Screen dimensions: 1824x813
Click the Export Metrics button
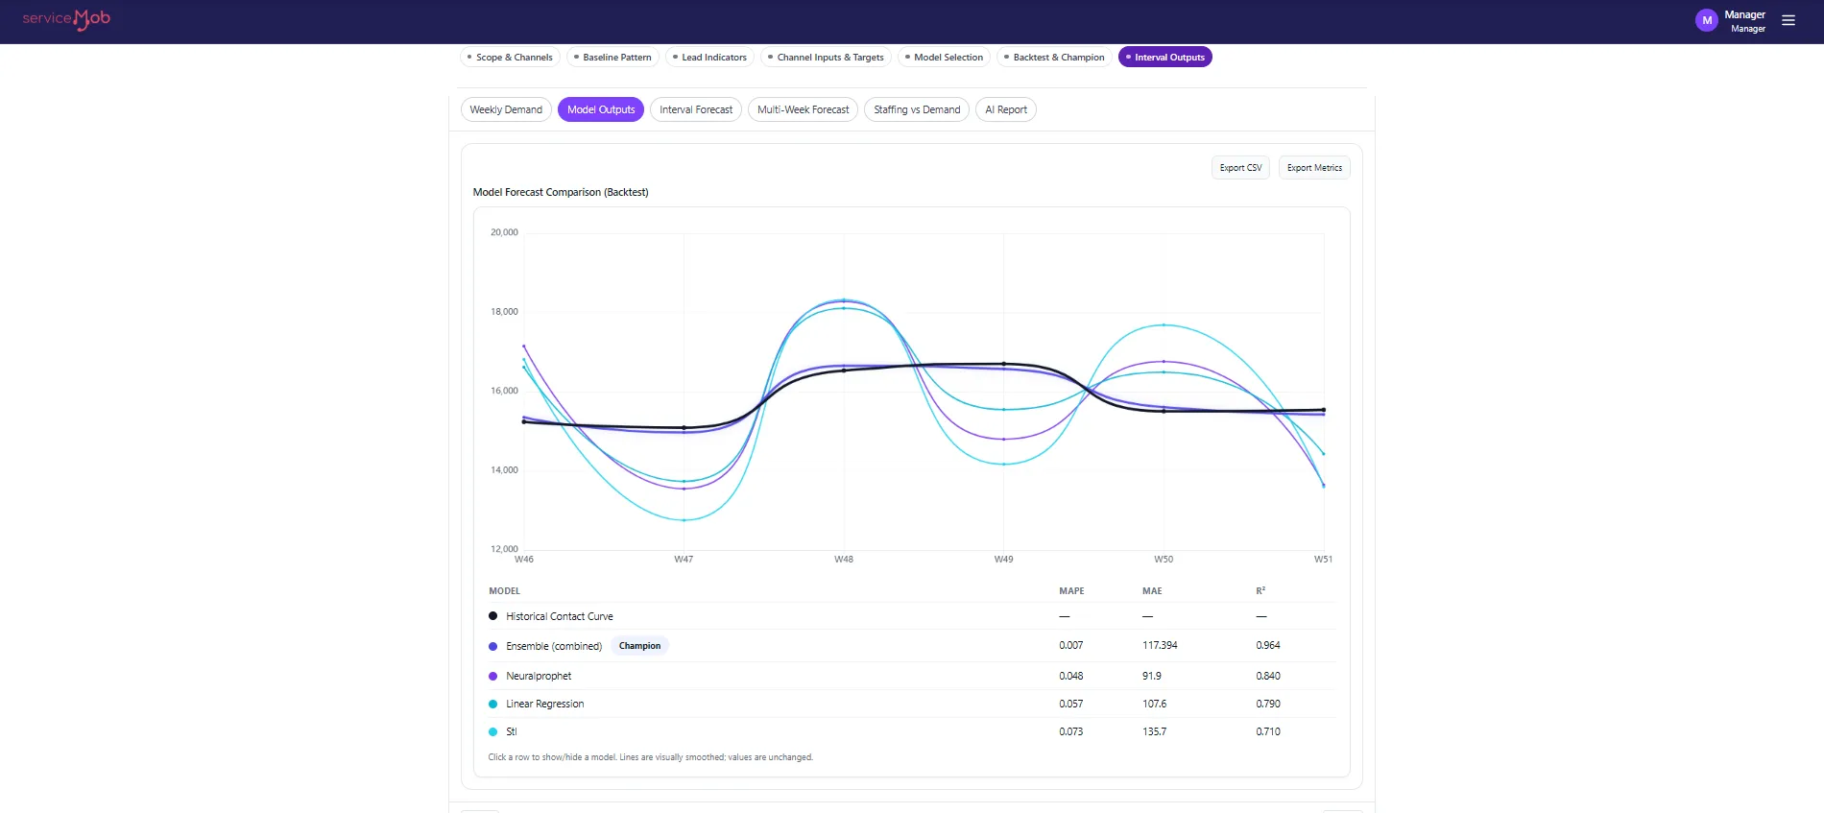(1314, 168)
